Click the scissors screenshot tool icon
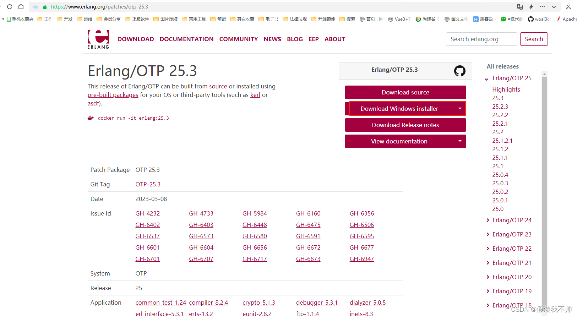The height and width of the screenshot is (316, 577). (x=568, y=7)
